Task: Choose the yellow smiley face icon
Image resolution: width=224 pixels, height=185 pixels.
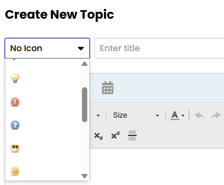Action: (15, 171)
